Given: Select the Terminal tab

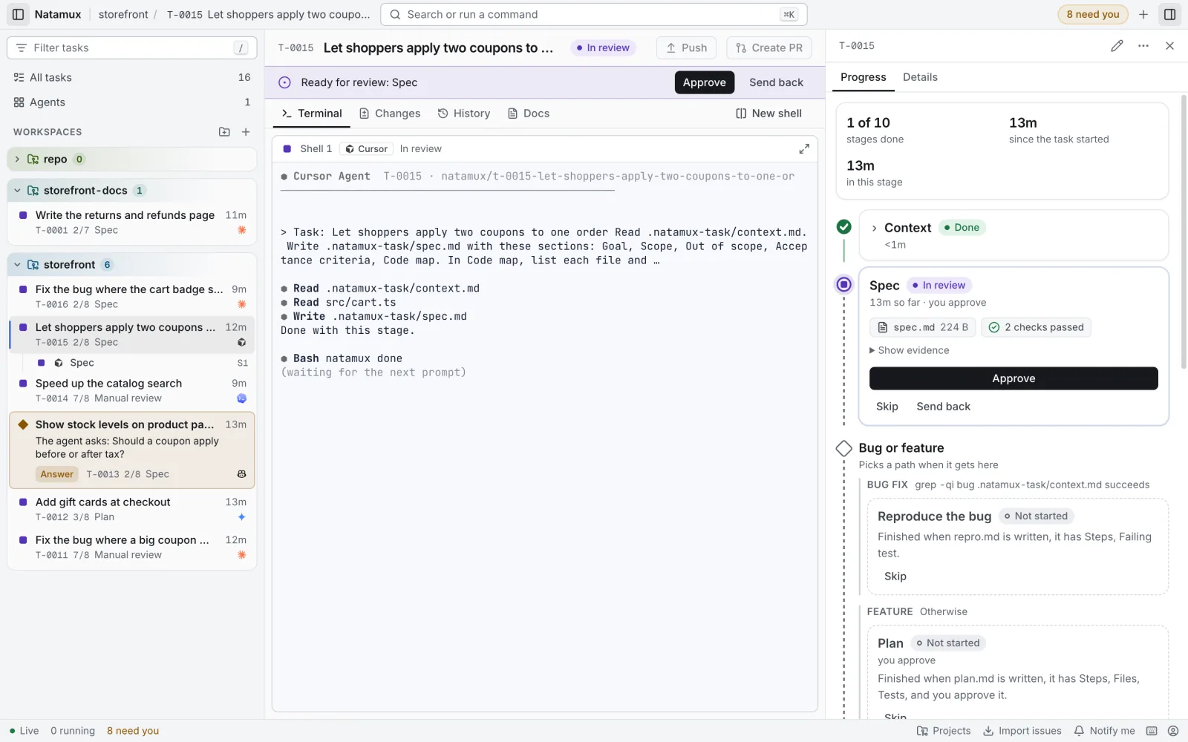Looking at the screenshot, I should click(312, 114).
